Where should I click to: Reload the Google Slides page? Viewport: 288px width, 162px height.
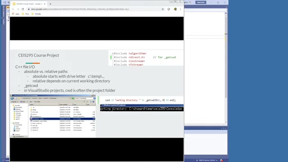23,9
